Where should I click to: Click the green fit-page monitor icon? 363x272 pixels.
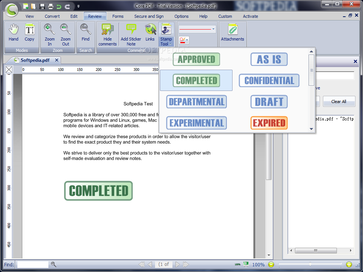(246, 264)
